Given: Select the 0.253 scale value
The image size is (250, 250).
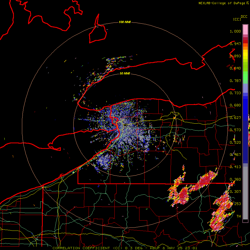Looking at the screenshot, I should pyautogui.click(x=235, y=204).
